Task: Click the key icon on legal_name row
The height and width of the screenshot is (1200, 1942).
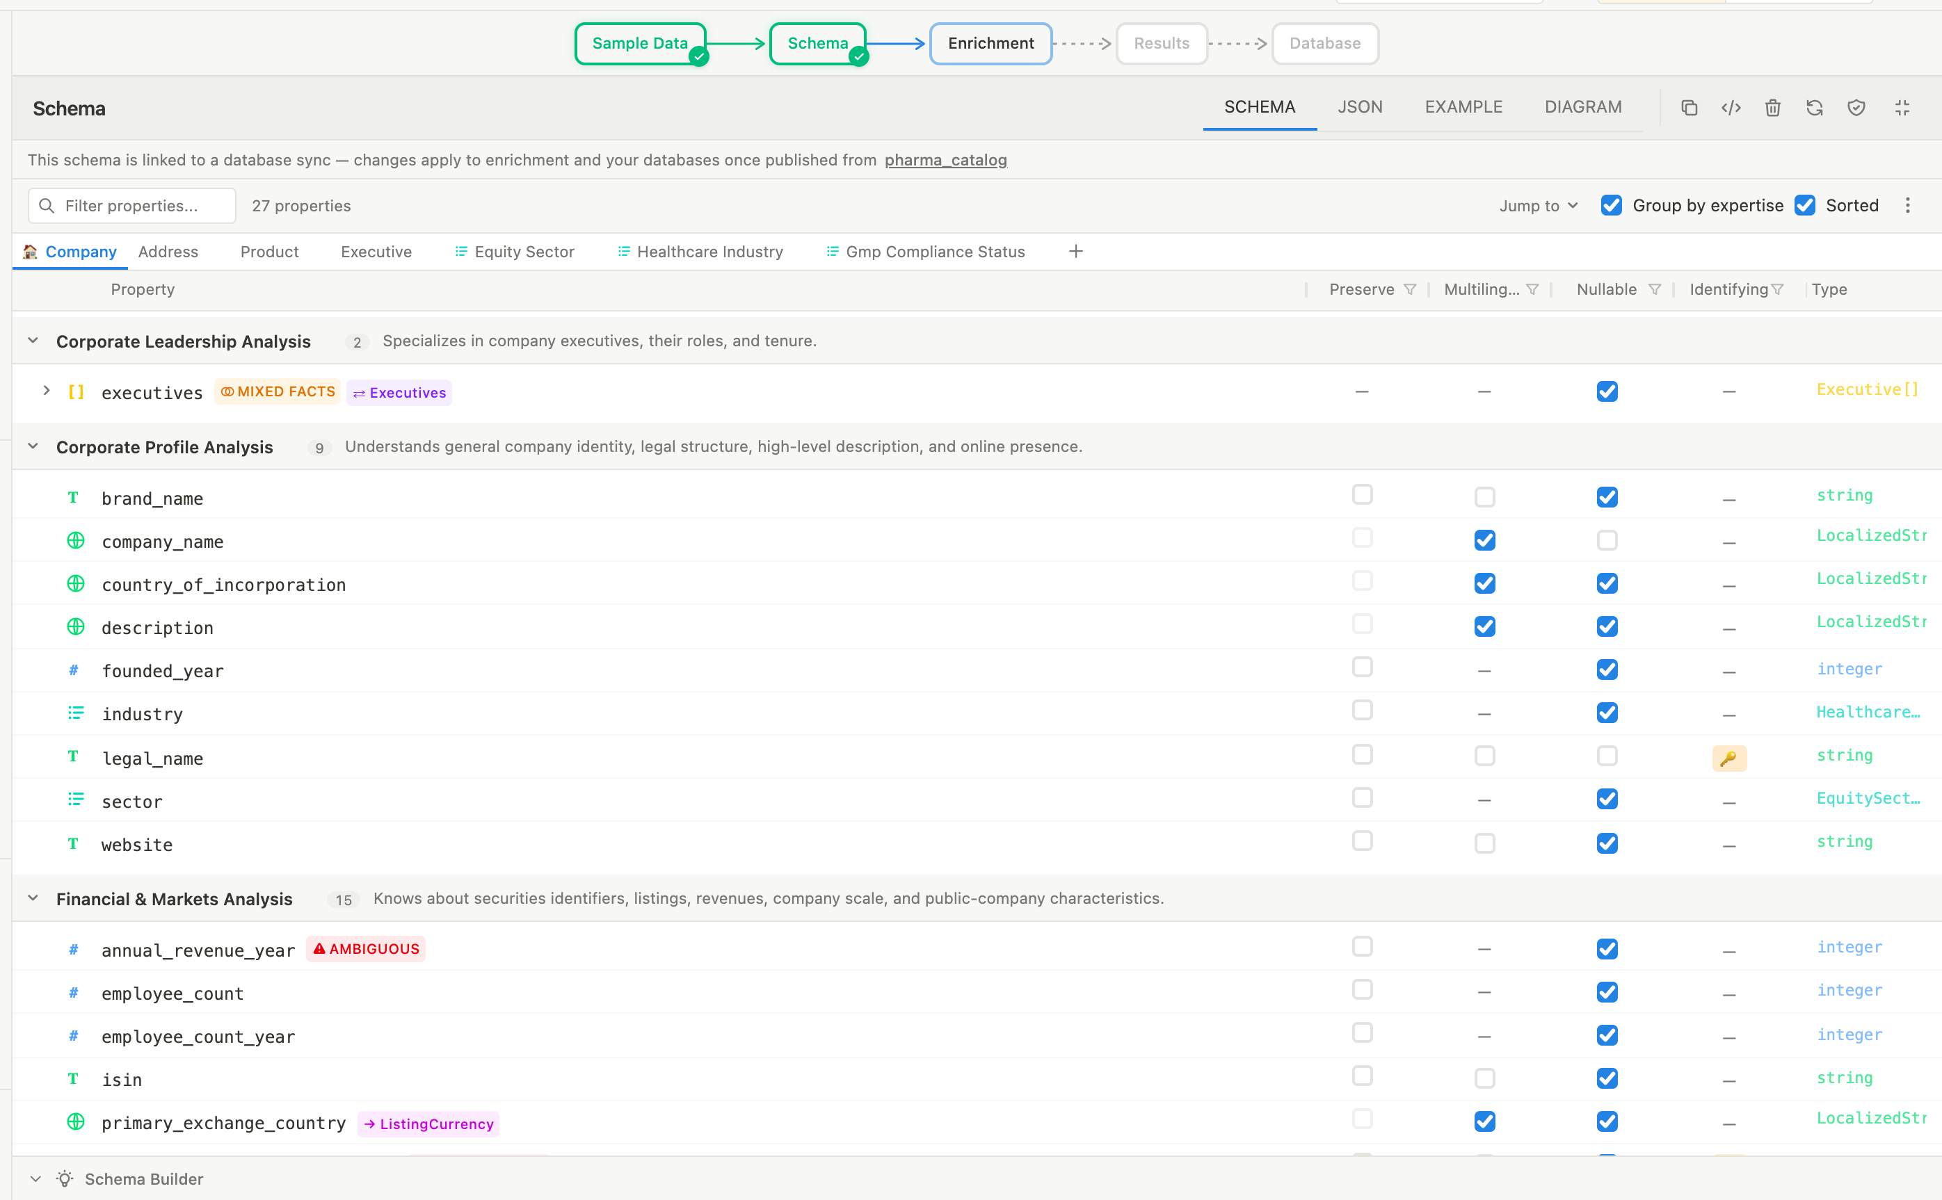Action: point(1729,759)
